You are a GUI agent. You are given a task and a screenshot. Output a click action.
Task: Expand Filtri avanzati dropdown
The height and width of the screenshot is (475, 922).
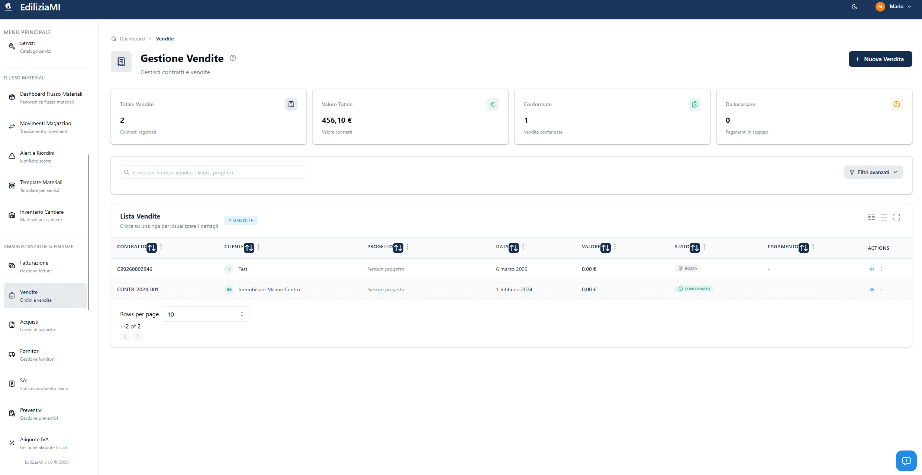tap(873, 172)
